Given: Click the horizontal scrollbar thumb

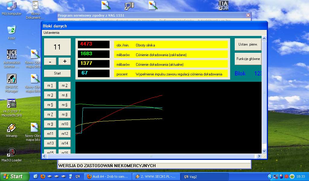Looking at the screenshot, I should coord(151,156).
